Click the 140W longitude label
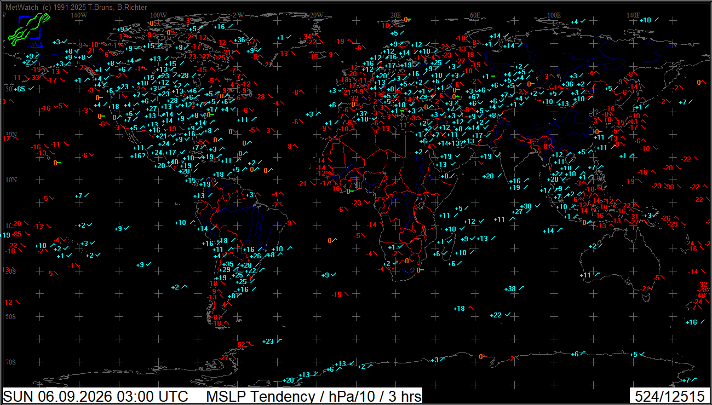The width and height of the screenshot is (712, 405). [x=79, y=15]
